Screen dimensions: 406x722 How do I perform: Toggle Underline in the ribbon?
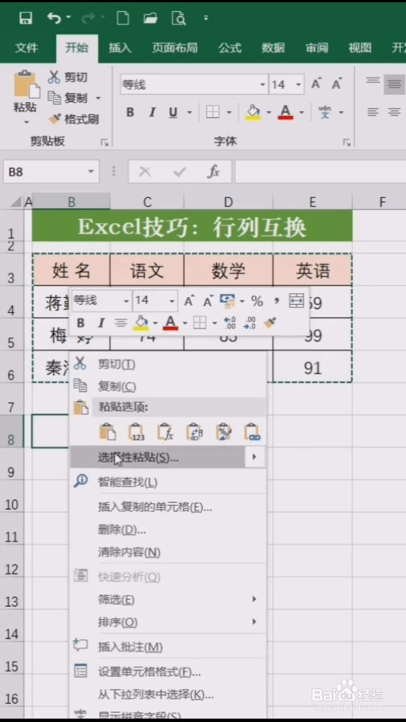click(x=173, y=113)
